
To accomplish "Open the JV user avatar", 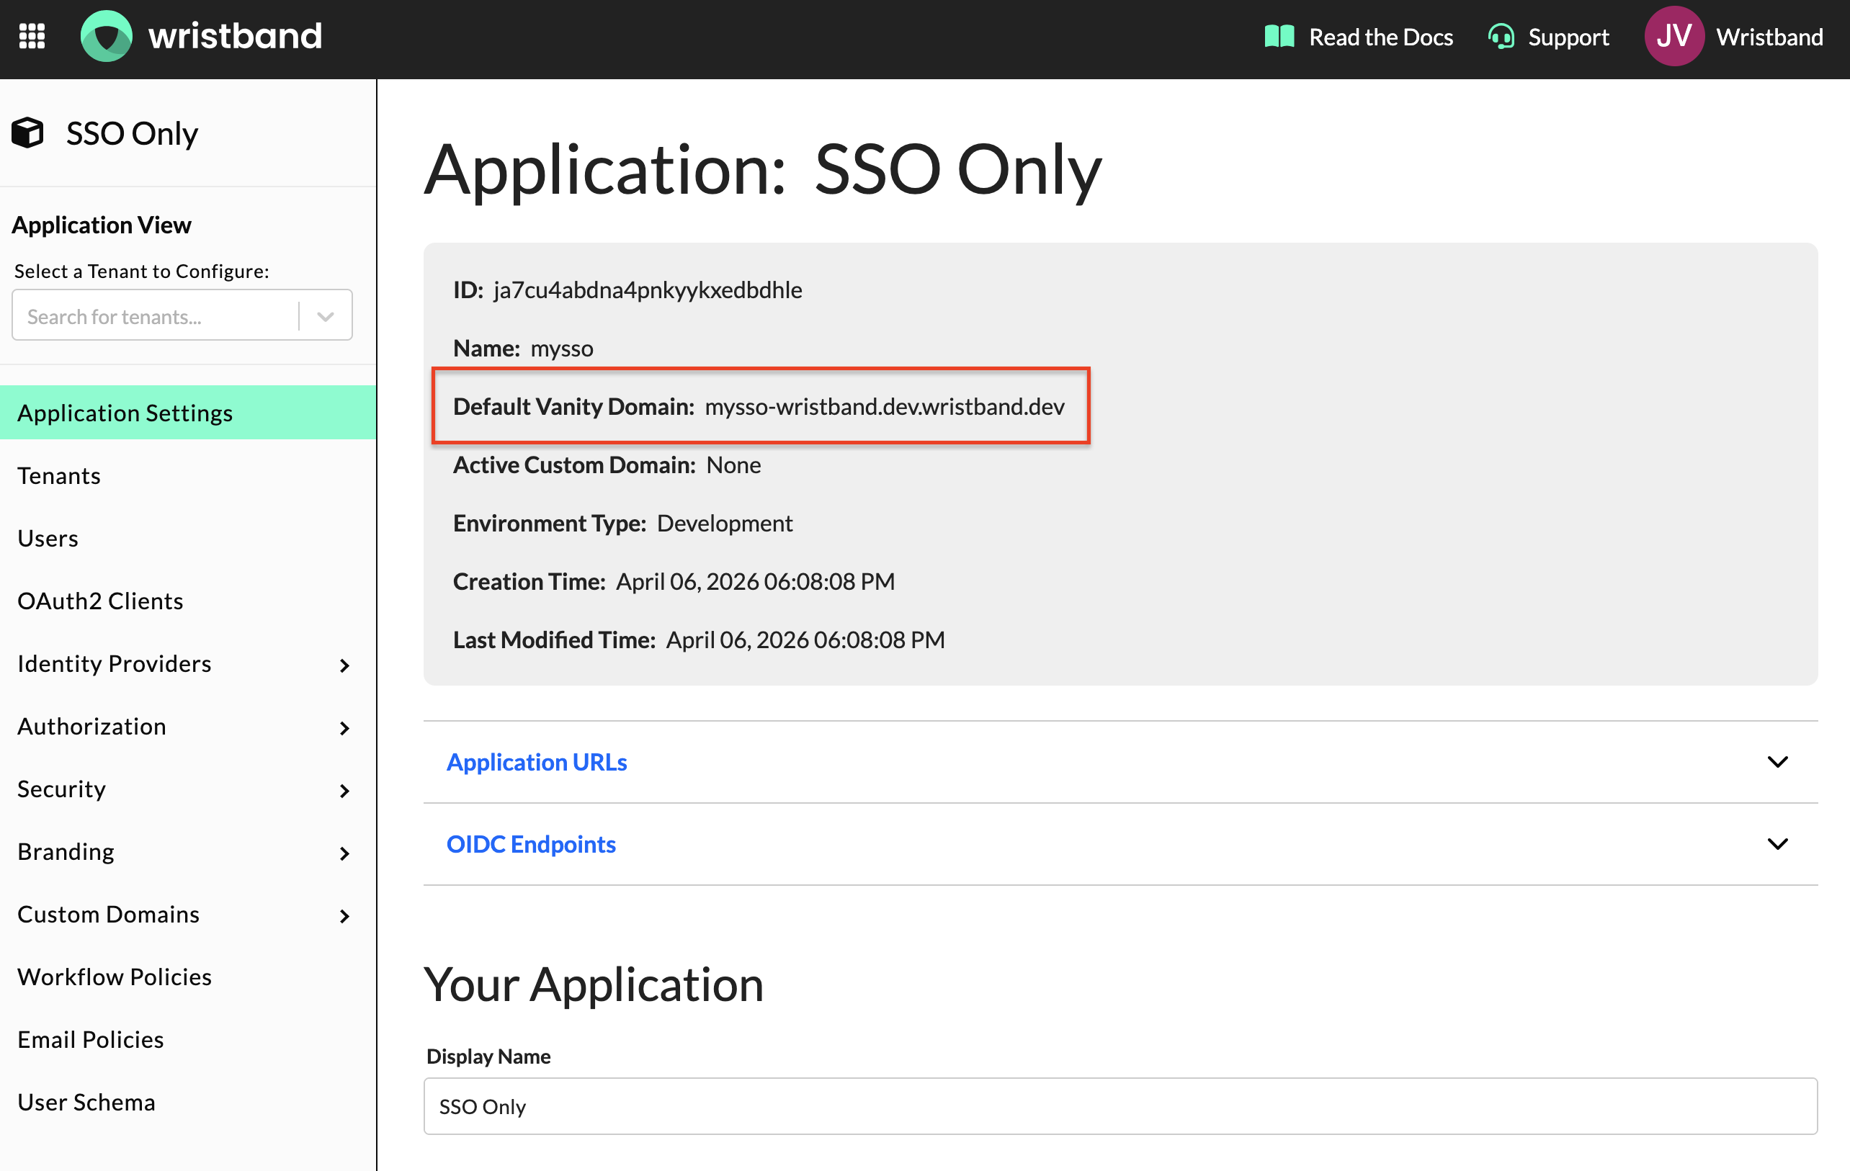I will tap(1674, 36).
